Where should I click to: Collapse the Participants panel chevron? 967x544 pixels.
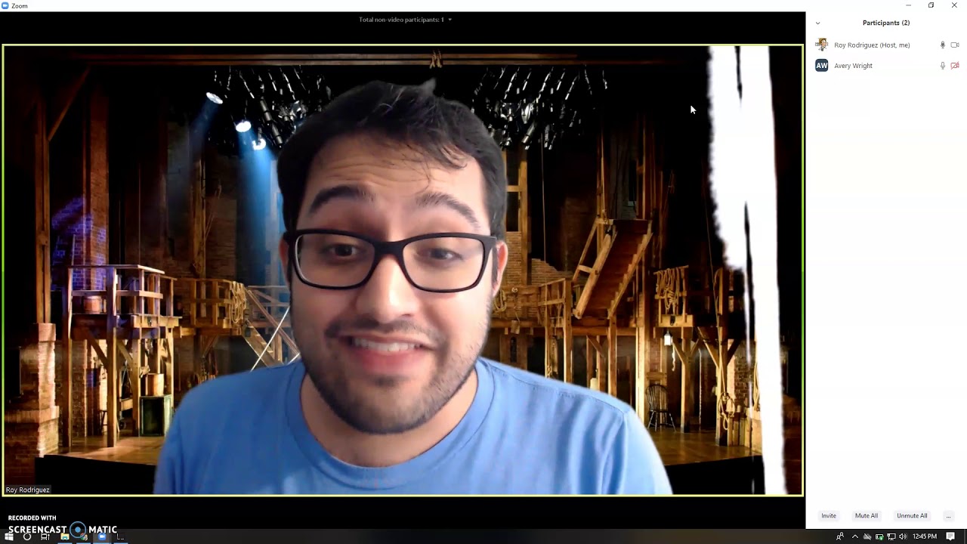coord(817,23)
